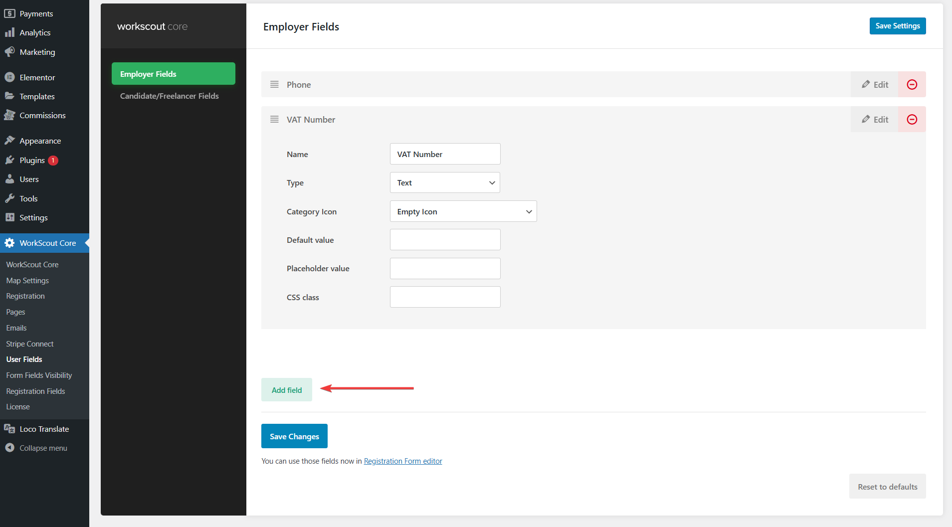Click the Save Settings button

897,26
